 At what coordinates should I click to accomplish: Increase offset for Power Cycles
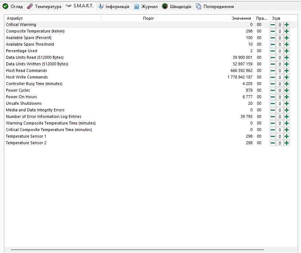(287, 91)
